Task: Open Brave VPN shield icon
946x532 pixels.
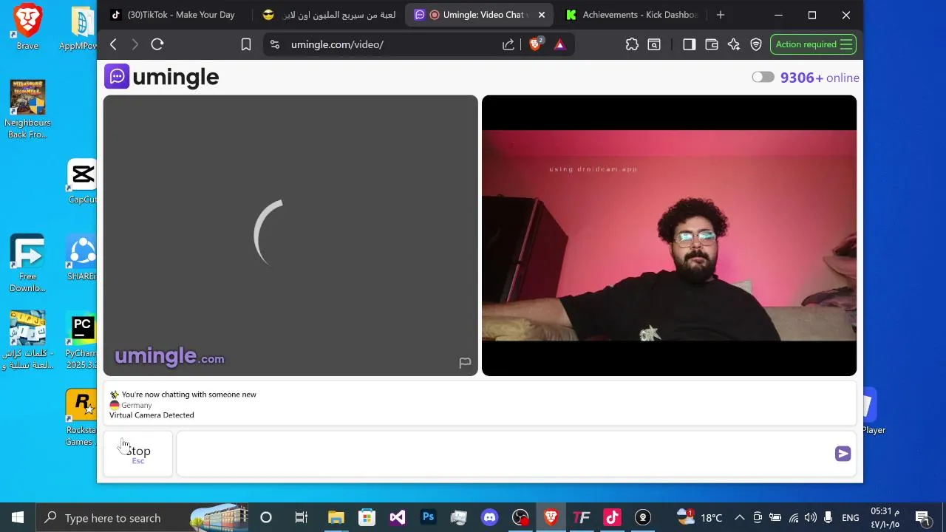Action: tap(756, 44)
